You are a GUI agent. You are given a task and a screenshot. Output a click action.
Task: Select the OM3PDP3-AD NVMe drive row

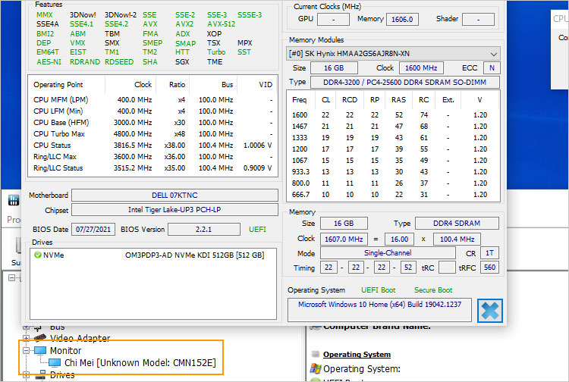pyautogui.click(x=193, y=255)
